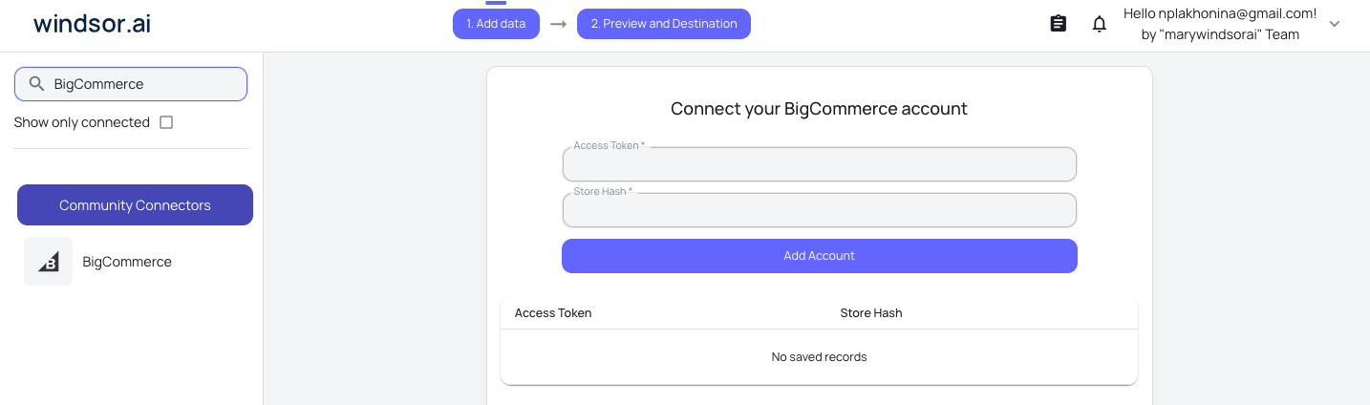
Task: Focus the Access Token input field
Action: pyautogui.click(x=820, y=164)
